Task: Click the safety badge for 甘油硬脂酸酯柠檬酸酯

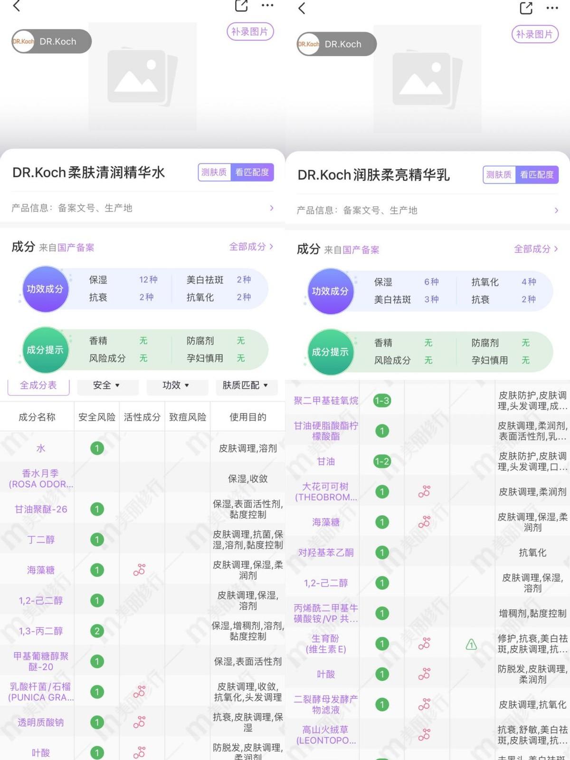Action: click(x=382, y=431)
